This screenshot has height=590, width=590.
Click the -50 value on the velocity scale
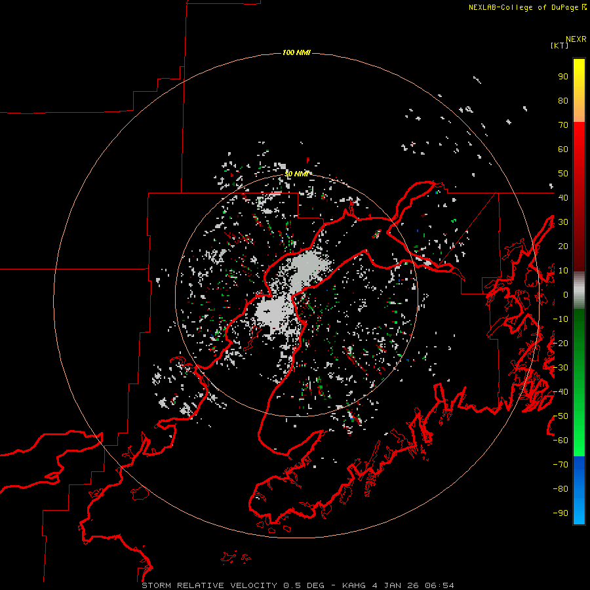tap(560, 416)
